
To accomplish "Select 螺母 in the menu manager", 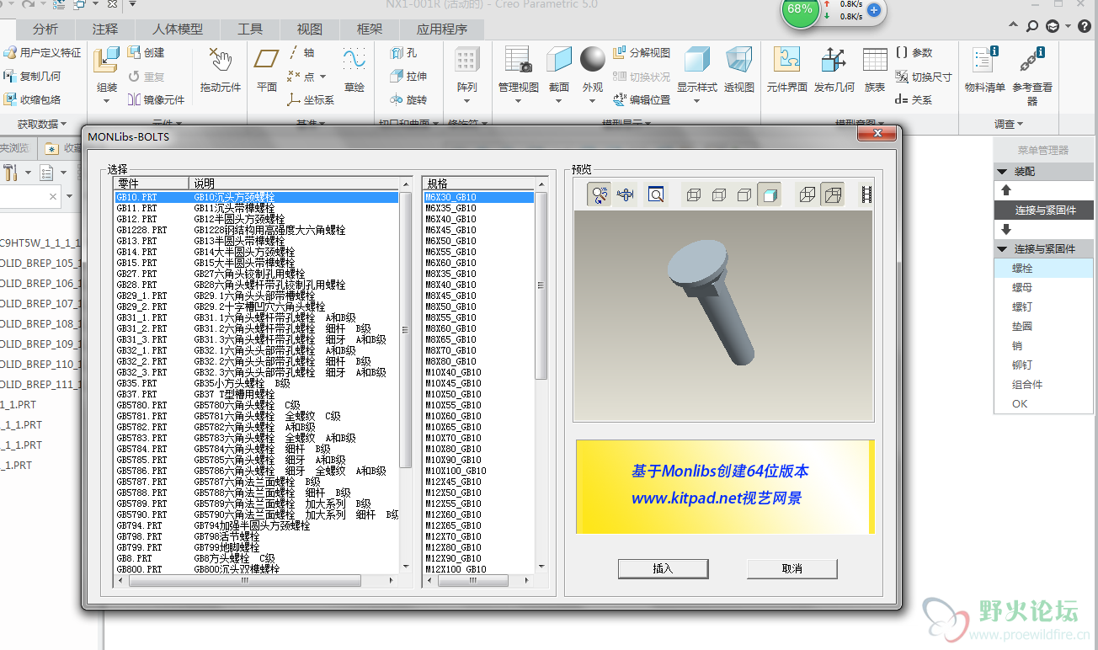I will pyautogui.click(x=1021, y=288).
